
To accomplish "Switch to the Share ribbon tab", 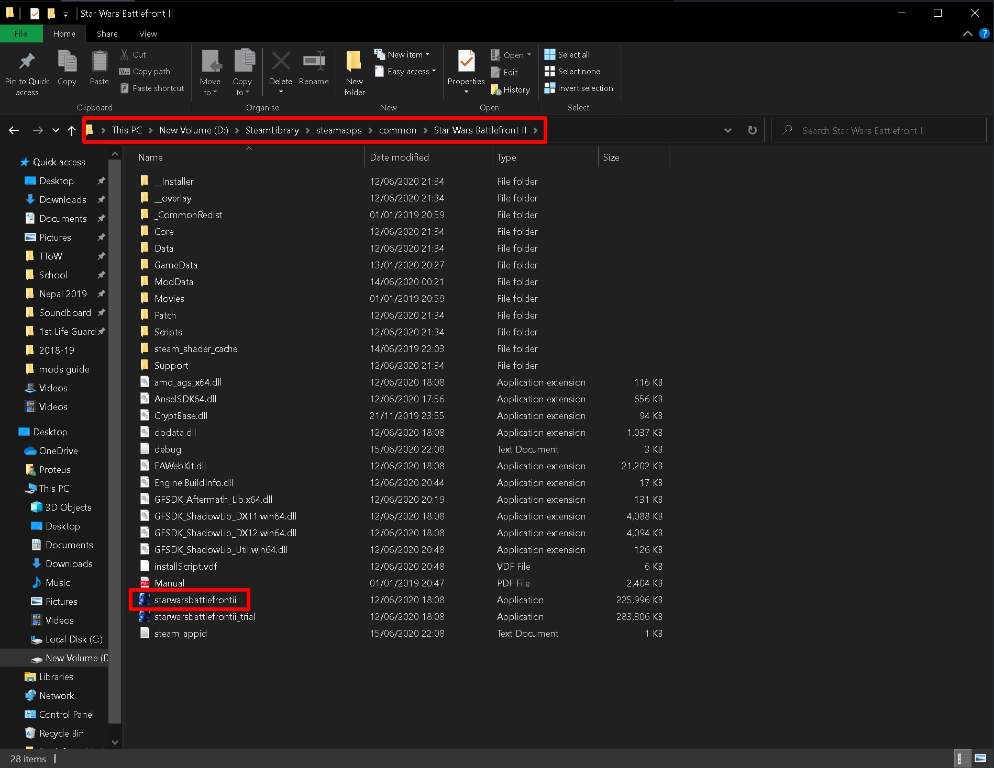I will [107, 33].
